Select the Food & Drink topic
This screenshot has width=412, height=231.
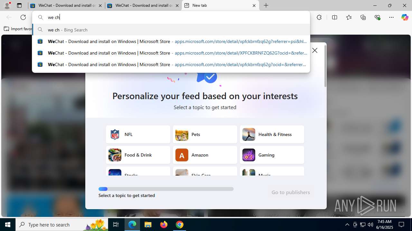(x=138, y=155)
